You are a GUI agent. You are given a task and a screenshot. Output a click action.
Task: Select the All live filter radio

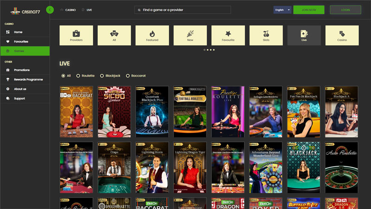63,76
